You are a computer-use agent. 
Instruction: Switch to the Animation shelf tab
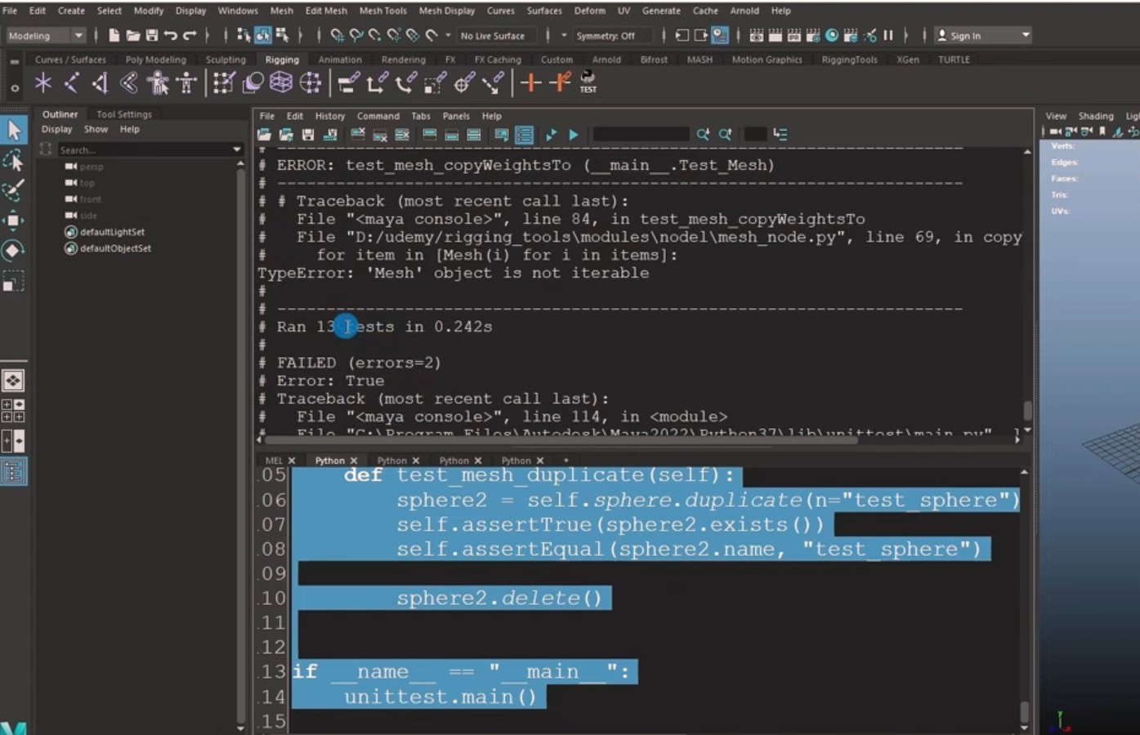pyautogui.click(x=339, y=60)
